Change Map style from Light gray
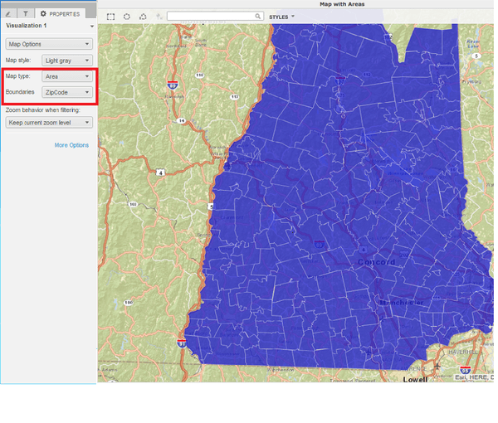Viewport: 498px width, 423px height. coord(67,61)
